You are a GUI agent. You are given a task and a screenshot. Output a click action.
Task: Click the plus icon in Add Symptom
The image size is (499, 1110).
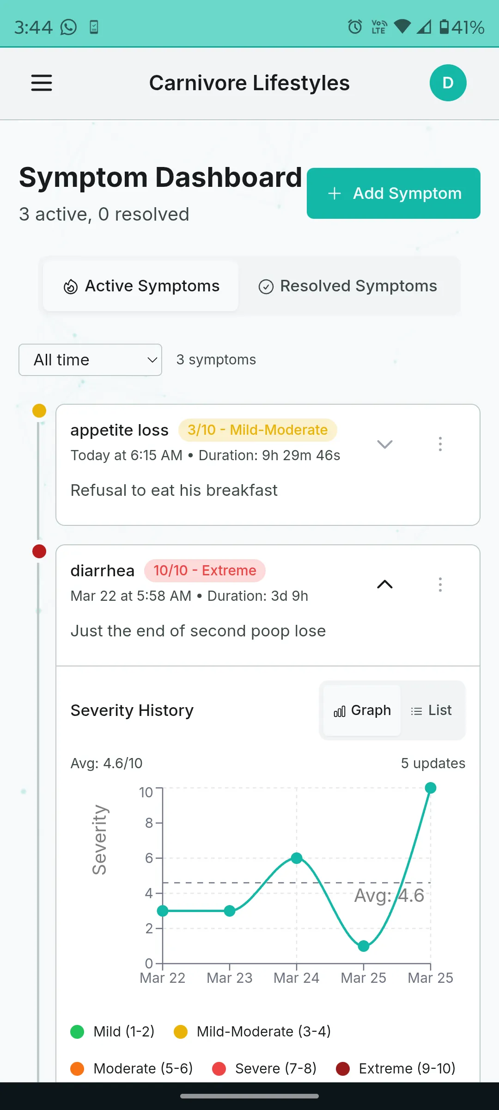334,193
